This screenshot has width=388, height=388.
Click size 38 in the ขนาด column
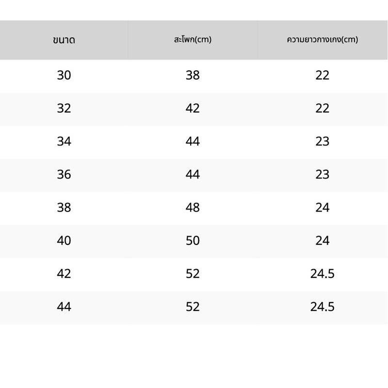(x=64, y=208)
